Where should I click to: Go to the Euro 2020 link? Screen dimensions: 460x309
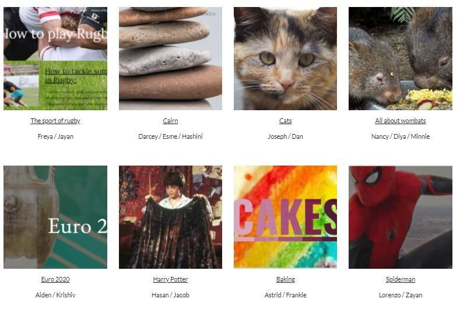tap(55, 279)
